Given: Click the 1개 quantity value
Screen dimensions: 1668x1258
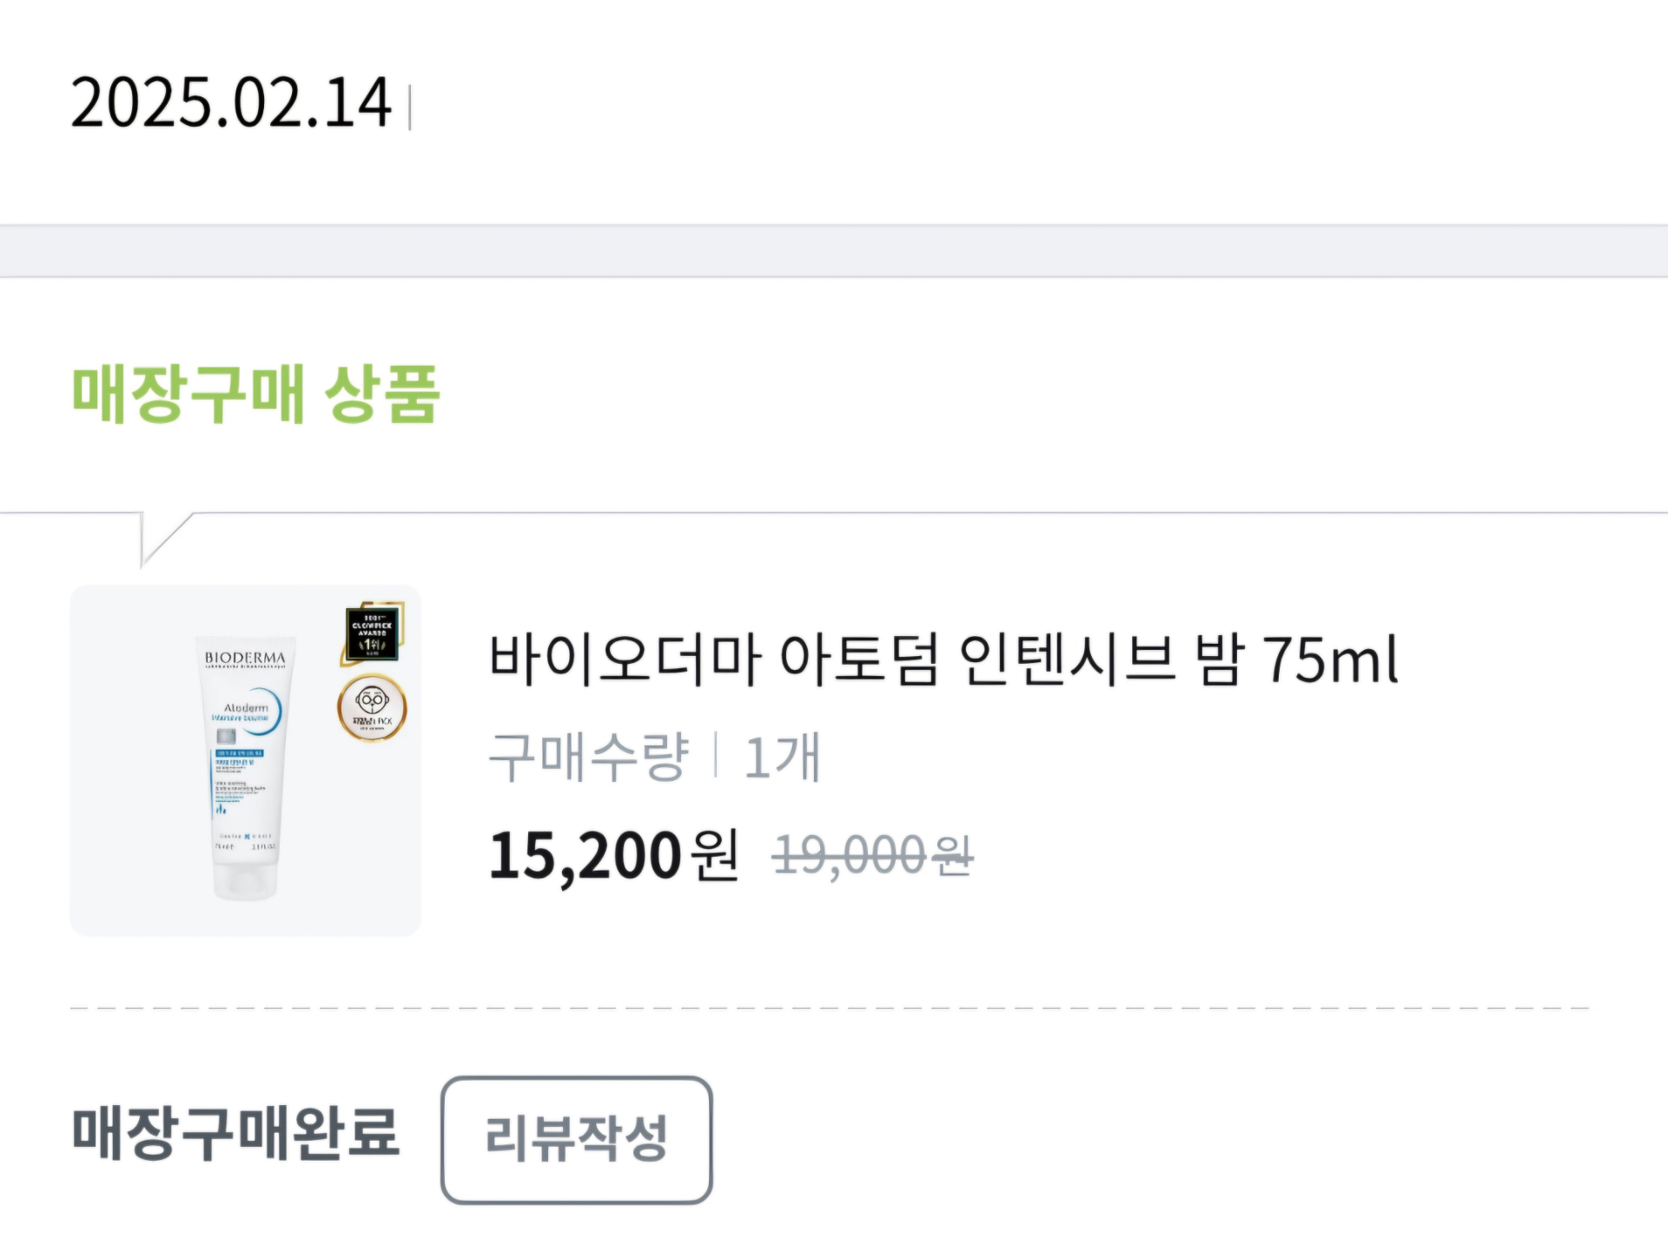Looking at the screenshot, I should click(x=782, y=756).
